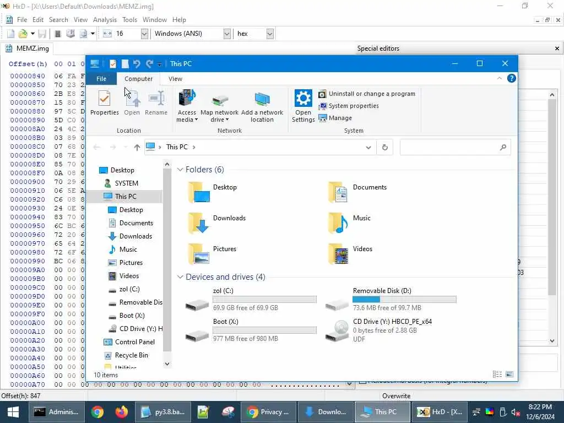Click Special editors scrollbar down arrow

pos(552,340)
